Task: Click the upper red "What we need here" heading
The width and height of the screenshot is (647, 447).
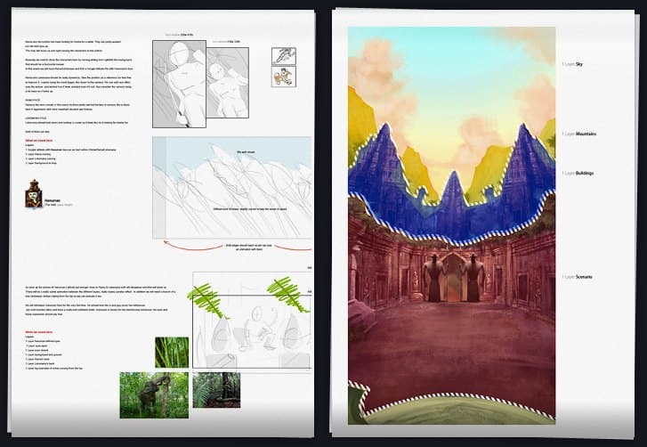Action: coord(38,141)
